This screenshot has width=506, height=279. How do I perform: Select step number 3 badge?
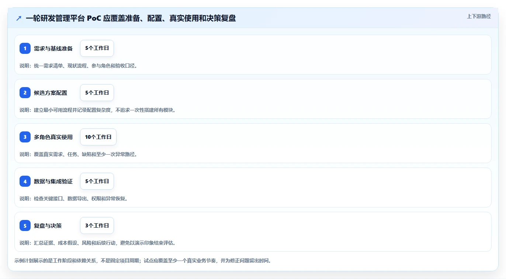click(25, 137)
